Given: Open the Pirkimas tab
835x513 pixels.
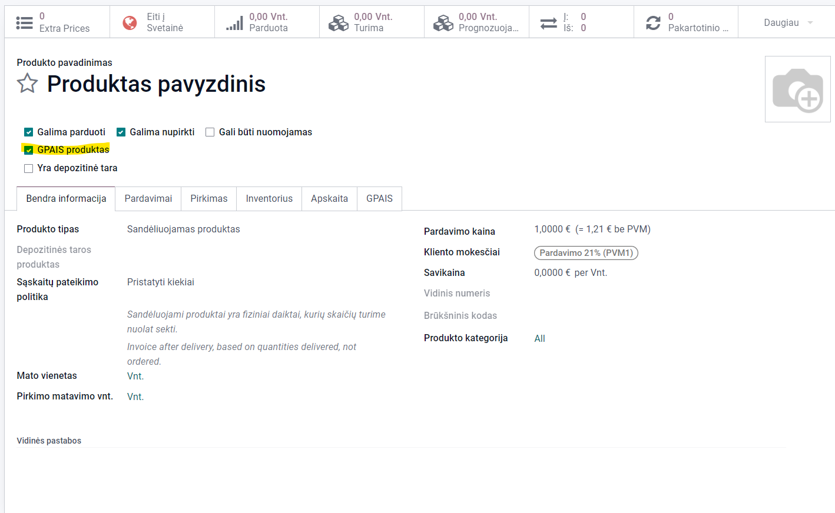Looking at the screenshot, I should (209, 199).
